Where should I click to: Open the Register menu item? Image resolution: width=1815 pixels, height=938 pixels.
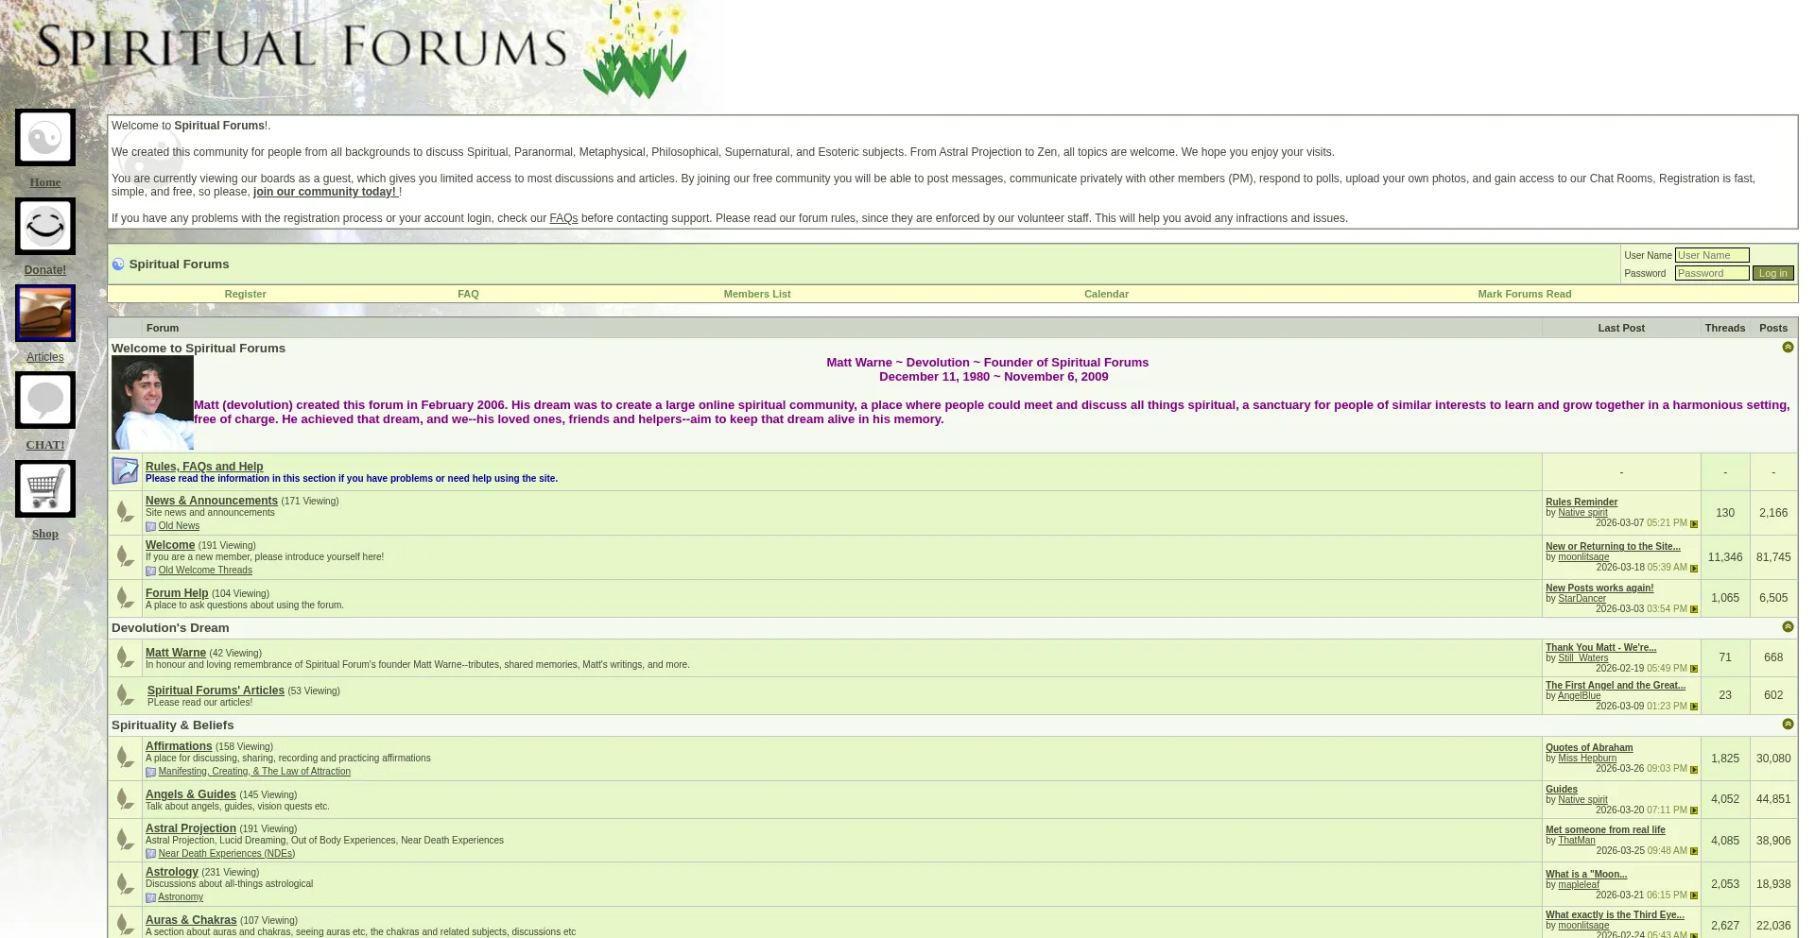245,294
